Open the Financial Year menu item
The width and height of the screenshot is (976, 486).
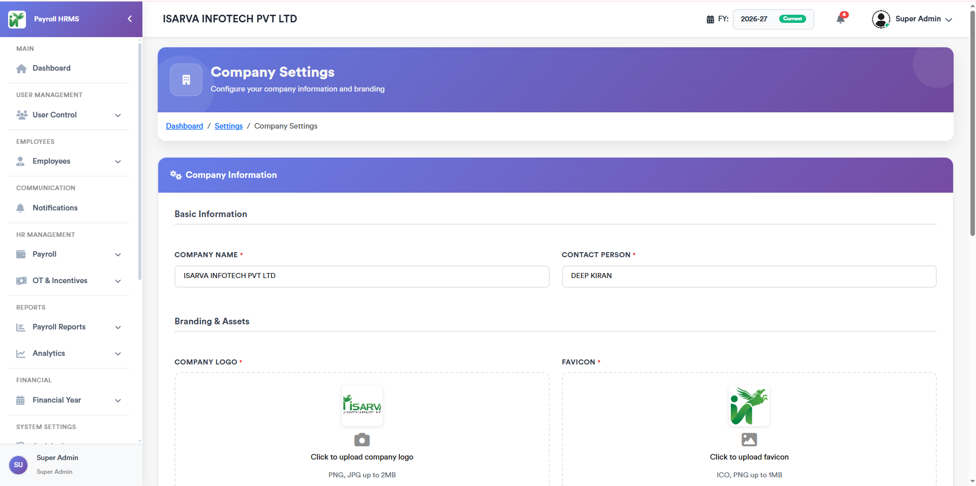[69, 400]
